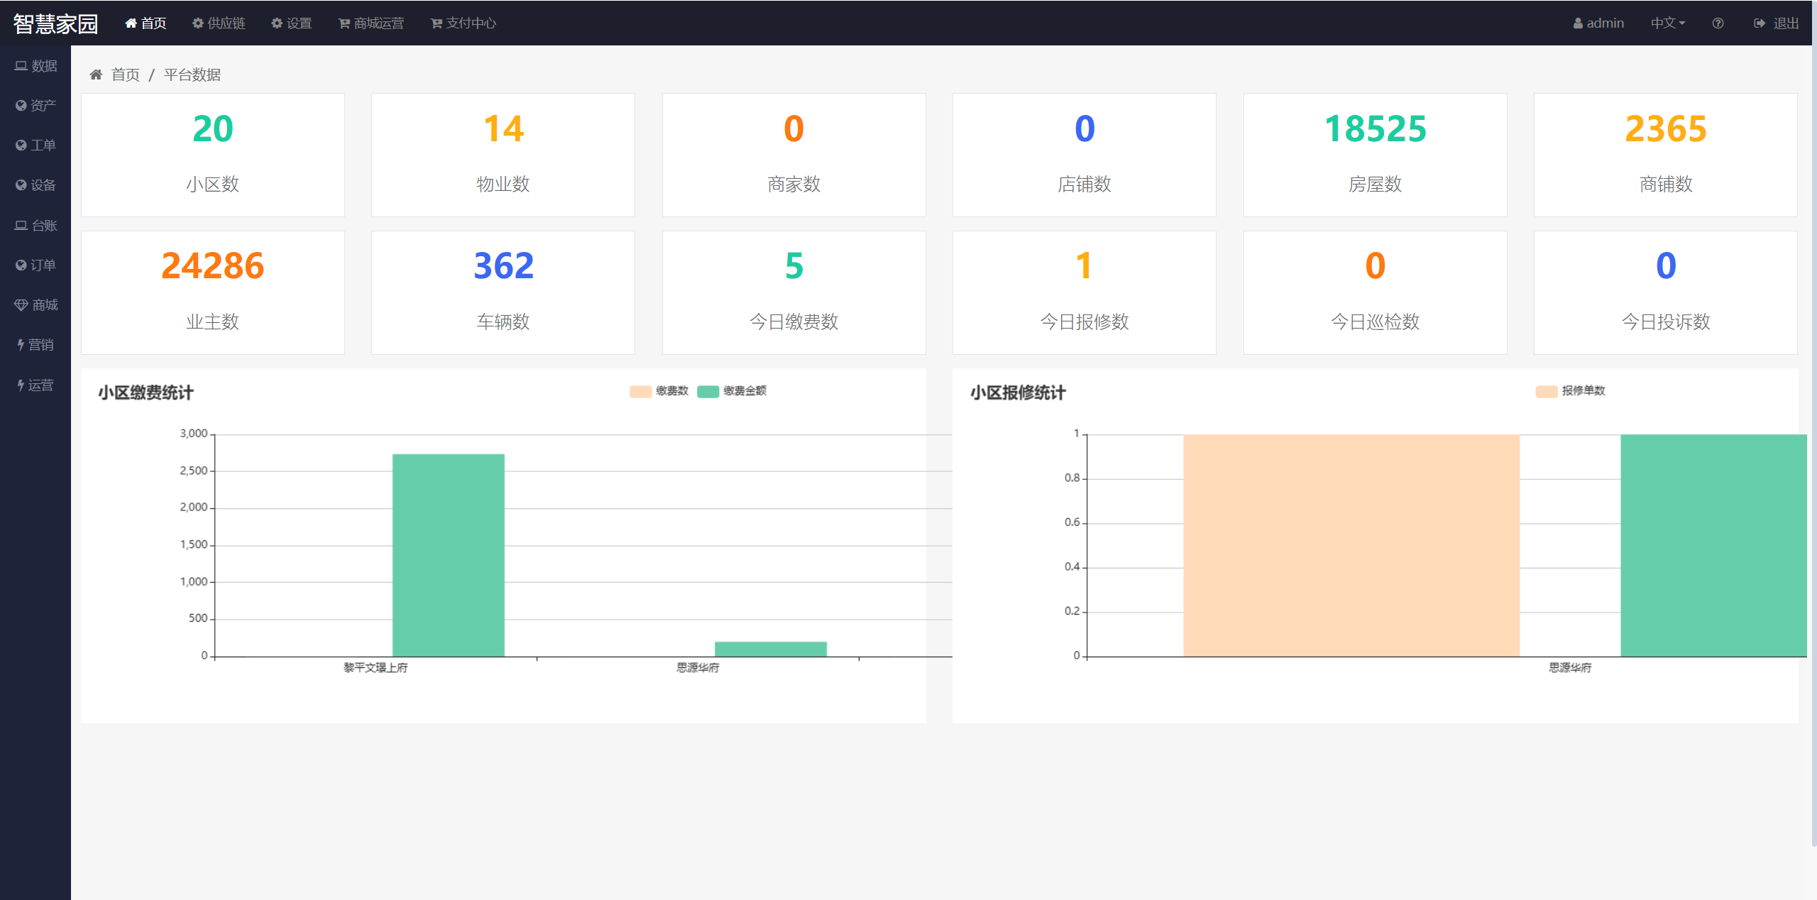Viewport: 1817px width, 900px height.
Task: Click the help question mark icon
Action: pos(1718,23)
